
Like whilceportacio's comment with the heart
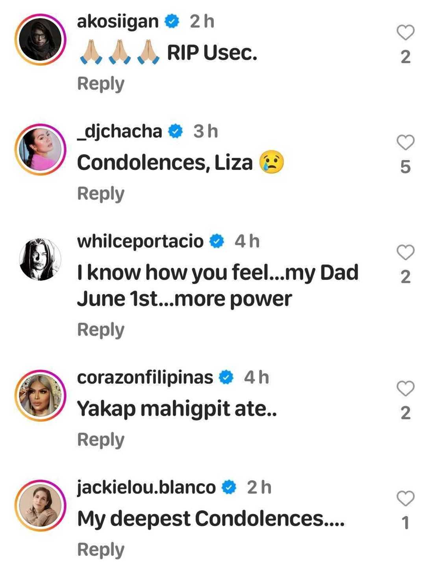tap(405, 253)
